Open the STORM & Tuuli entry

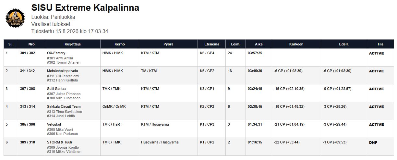199,147
